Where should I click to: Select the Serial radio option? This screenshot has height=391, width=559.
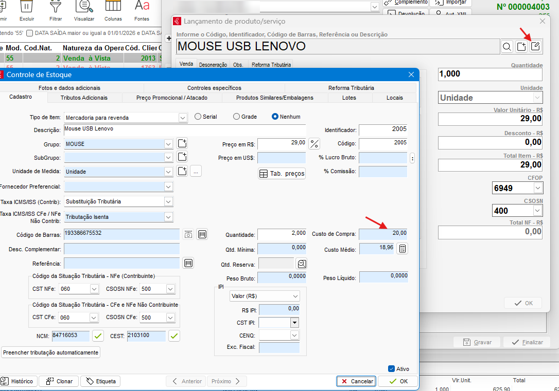click(x=198, y=117)
